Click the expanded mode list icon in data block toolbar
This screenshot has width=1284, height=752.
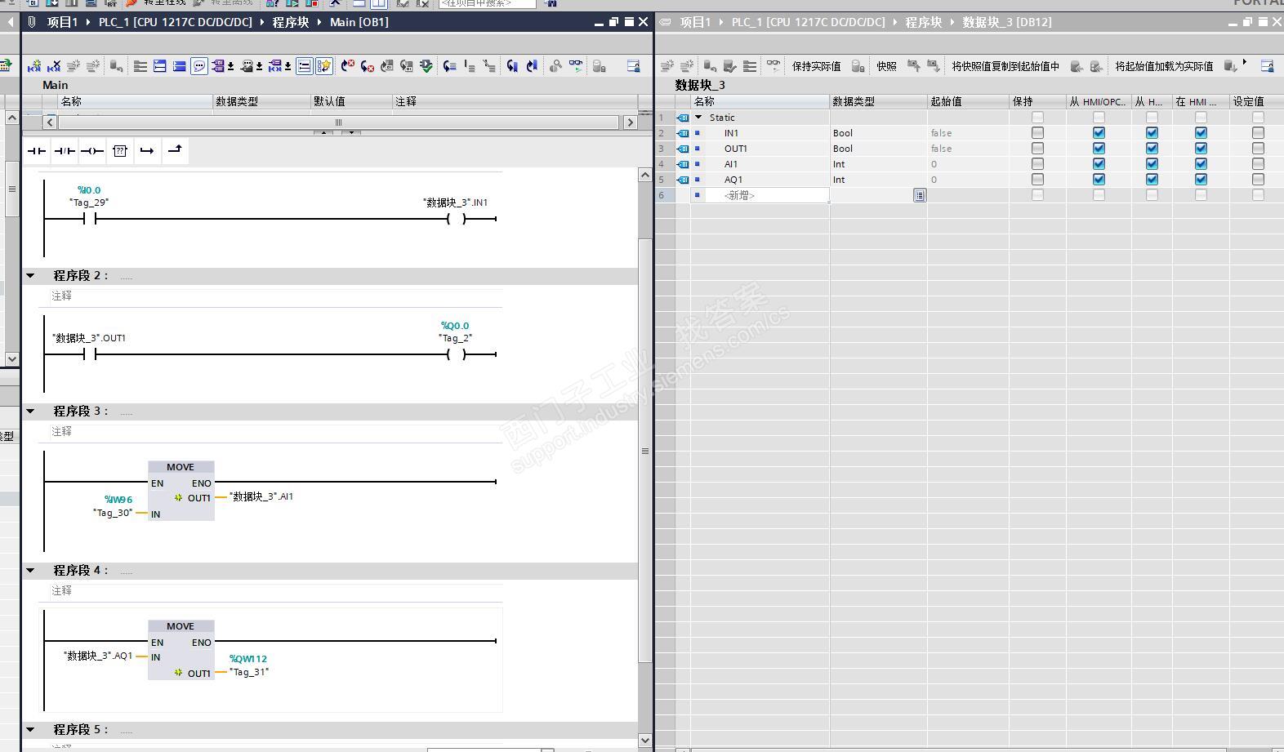coord(750,66)
